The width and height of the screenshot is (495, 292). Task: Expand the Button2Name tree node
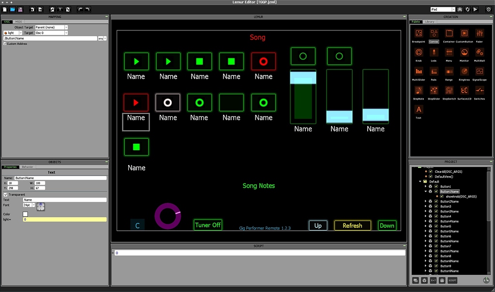[426, 201]
